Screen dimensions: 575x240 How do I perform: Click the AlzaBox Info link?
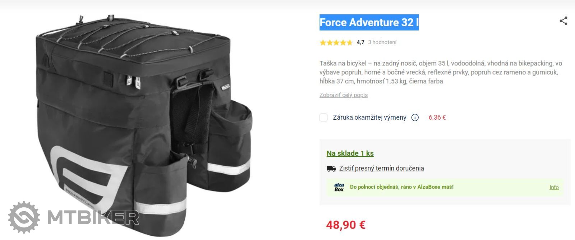554,187
